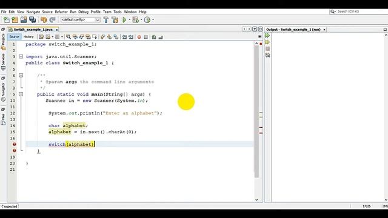
Task: Open the Navigator side panel
Action: pyautogui.click(x=3, y=91)
